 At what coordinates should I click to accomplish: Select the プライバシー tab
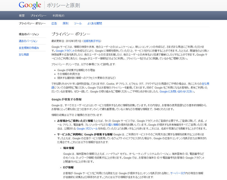[x=38, y=16]
